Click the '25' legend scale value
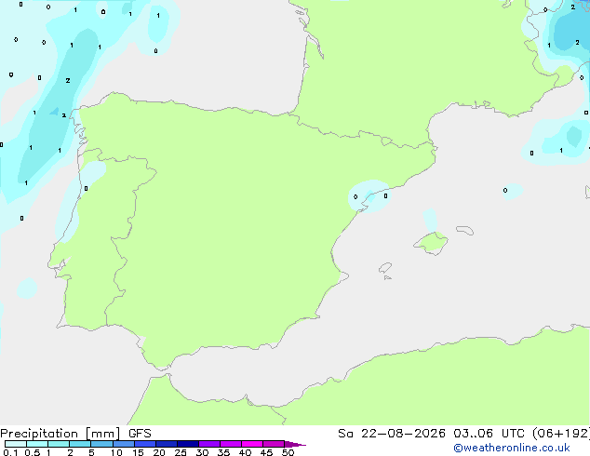Viewport: 590px width, 456px height. [181, 452]
